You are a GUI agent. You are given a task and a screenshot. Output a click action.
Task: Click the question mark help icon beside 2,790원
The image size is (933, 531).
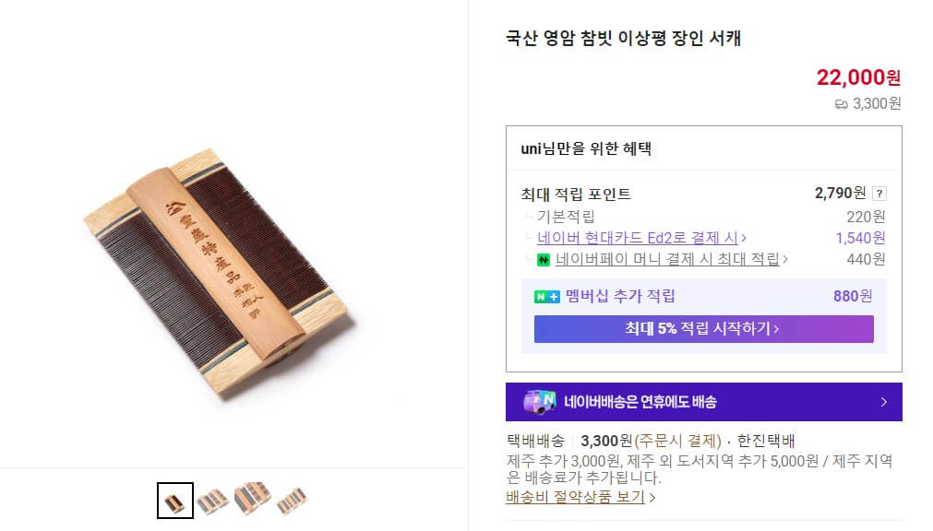click(879, 194)
